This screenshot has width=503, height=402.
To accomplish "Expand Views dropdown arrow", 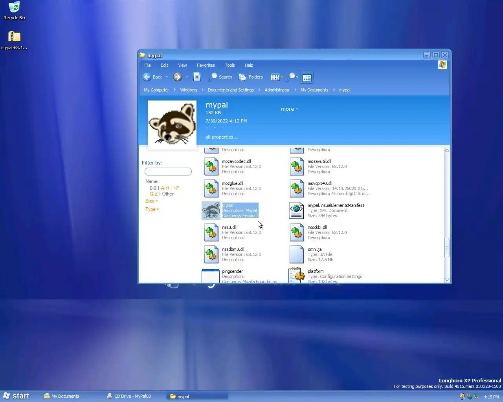I will pyautogui.click(x=282, y=77).
